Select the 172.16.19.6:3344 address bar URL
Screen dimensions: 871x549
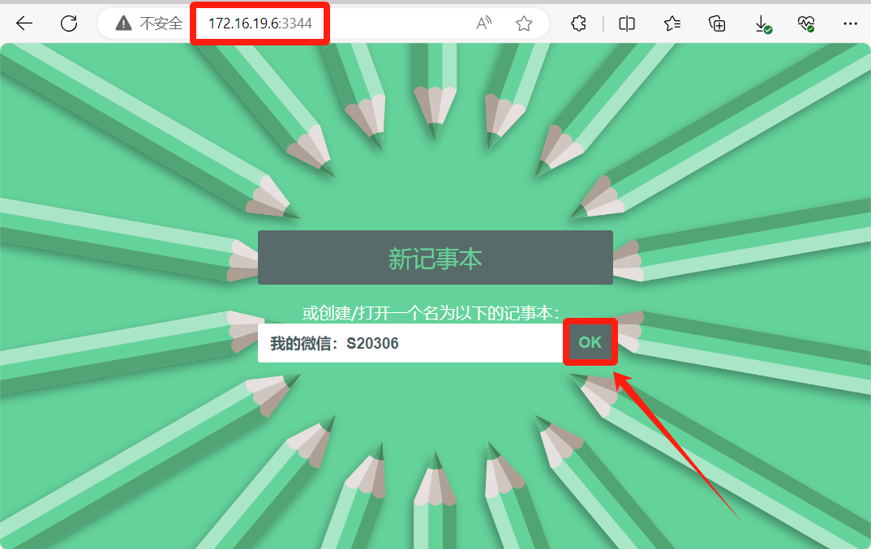point(260,24)
